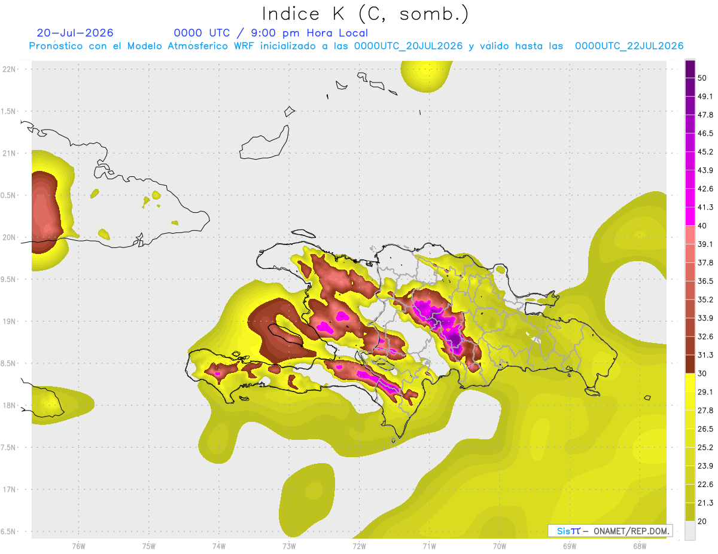Click the colorbar label "32.6"
This screenshot has width=718, height=554.
705,336
